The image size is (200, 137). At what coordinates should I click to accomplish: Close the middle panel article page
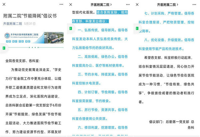(72, 4)
